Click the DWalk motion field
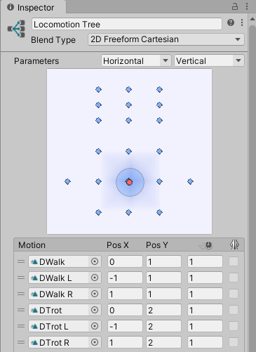256x352 pixels. 65,261
